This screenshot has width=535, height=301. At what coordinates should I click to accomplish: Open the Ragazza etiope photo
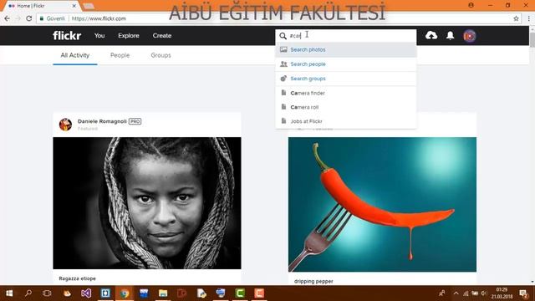(x=147, y=203)
